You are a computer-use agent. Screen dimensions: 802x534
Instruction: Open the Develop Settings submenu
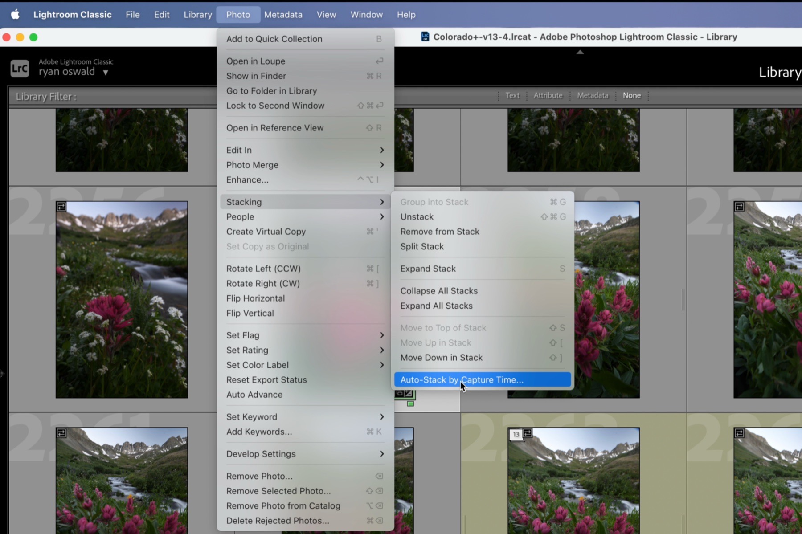point(305,454)
